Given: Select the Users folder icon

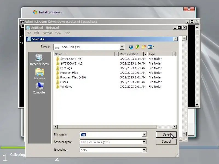Looking at the screenshot, I should coord(57,82).
